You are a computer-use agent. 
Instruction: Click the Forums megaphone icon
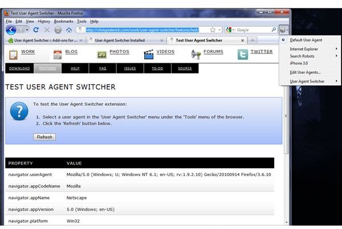pos(196,55)
